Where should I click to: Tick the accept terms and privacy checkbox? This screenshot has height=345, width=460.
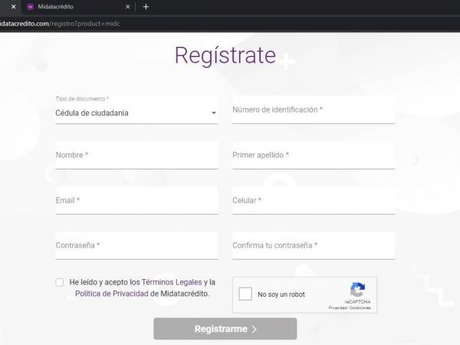pos(60,282)
